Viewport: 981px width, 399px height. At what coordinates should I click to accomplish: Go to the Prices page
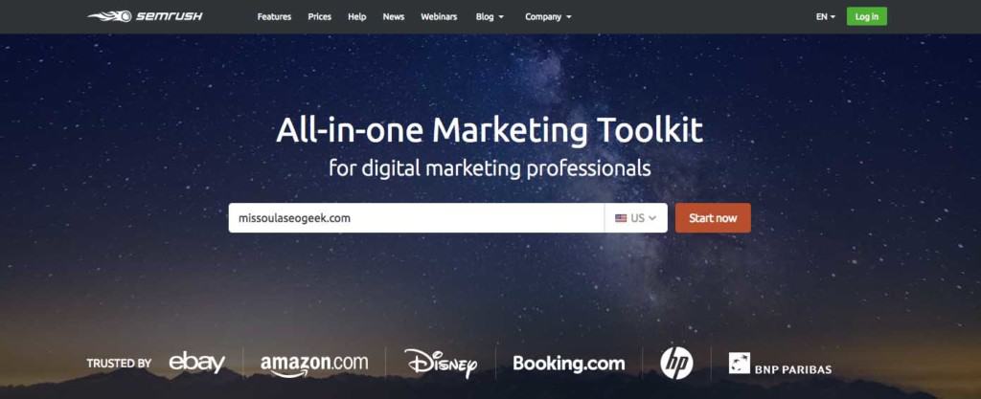point(320,17)
